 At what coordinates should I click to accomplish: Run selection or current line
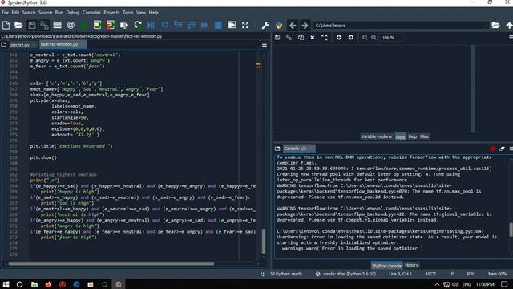point(124,25)
